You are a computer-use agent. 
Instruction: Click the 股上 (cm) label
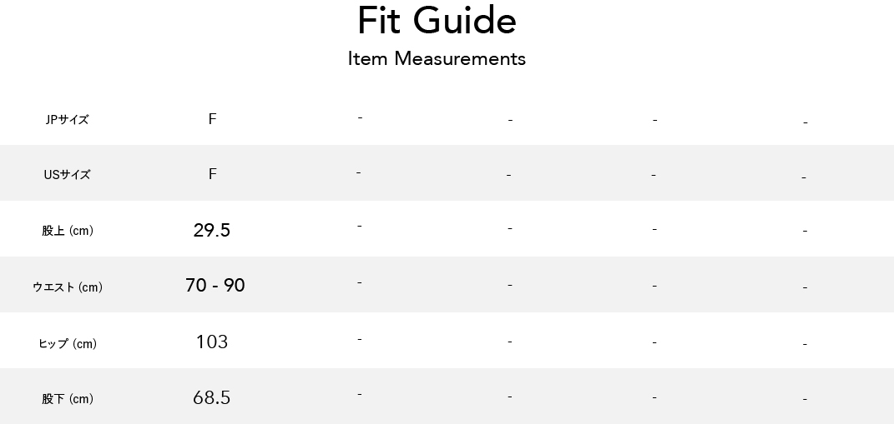tap(68, 231)
